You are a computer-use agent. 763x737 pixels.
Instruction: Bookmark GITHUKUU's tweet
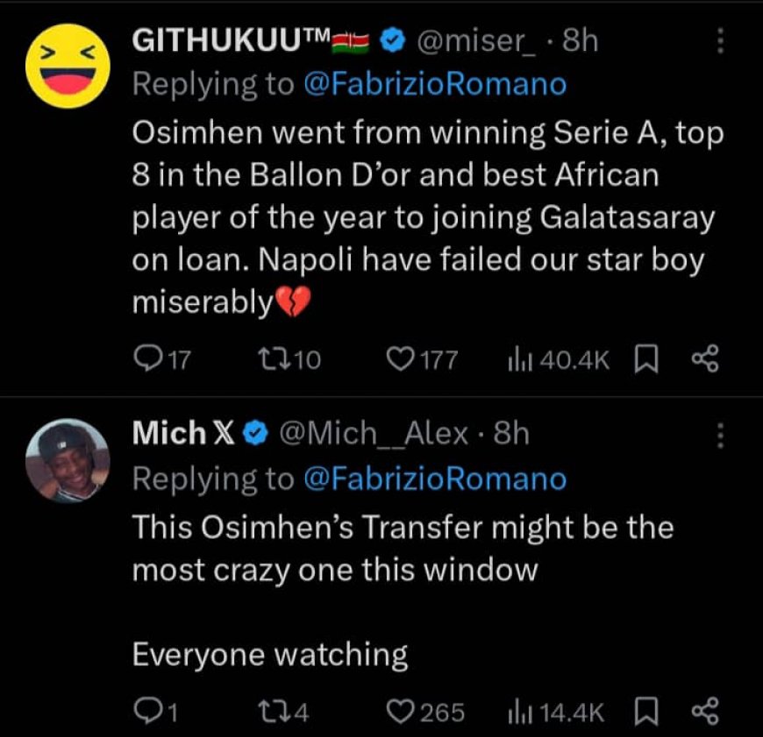coord(646,358)
